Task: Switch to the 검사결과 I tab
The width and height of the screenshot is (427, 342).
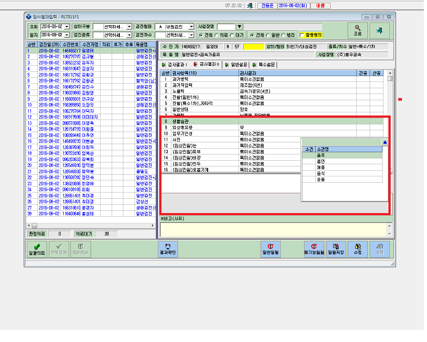Action: click(174, 65)
